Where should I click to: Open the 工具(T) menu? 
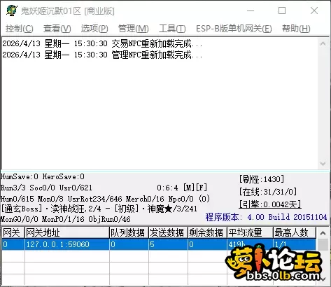click(172, 29)
